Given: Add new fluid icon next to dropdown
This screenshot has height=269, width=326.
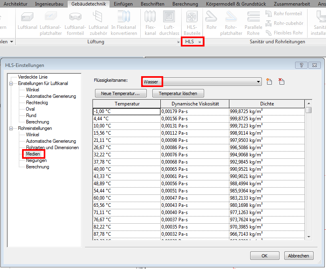Looking at the screenshot, I should [x=269, y=82].
